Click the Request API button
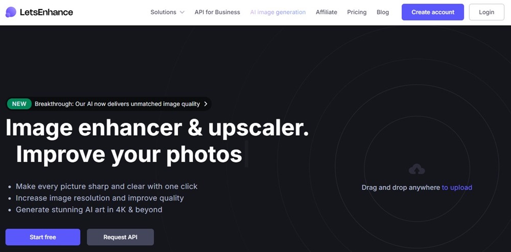 point(120,237)
